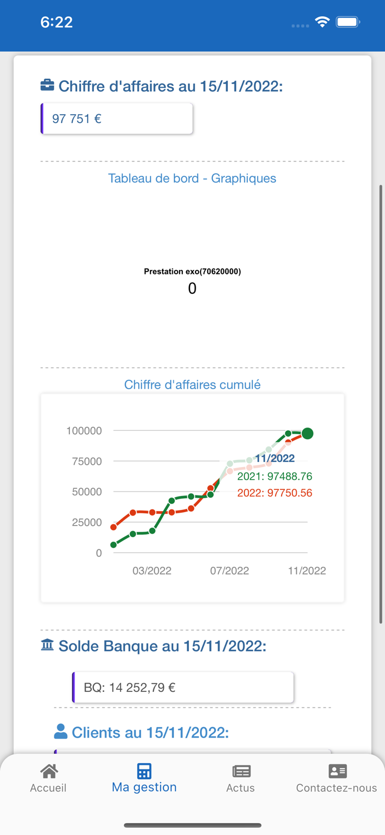385x835 pixels.
Task: Click the vertical scrollbar on the right
Action: [x=381, y=404]
